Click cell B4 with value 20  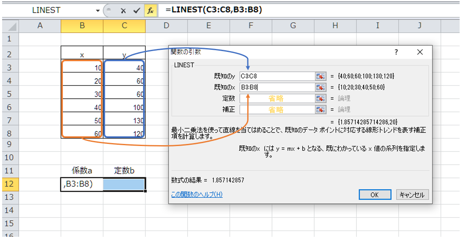coord(82,80)
